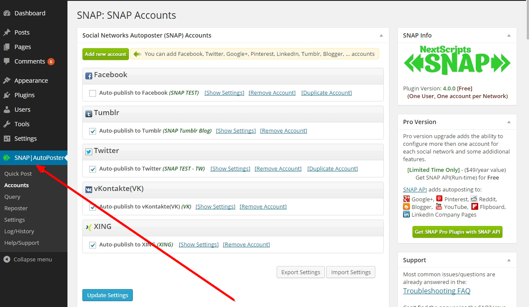This screenshot has width=529, height=307.
Task: Click Add new account button
Action: coord(105,54)
